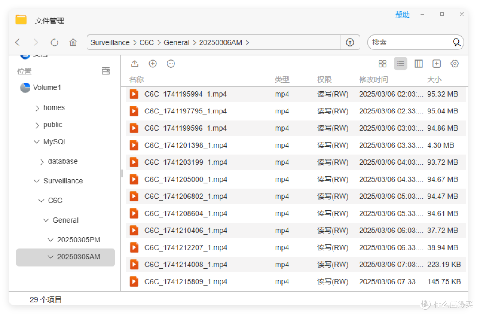This screenshot has height=314, width=477.
Task: Click the 4.30 MB size cell
Action: pos(440,145)
